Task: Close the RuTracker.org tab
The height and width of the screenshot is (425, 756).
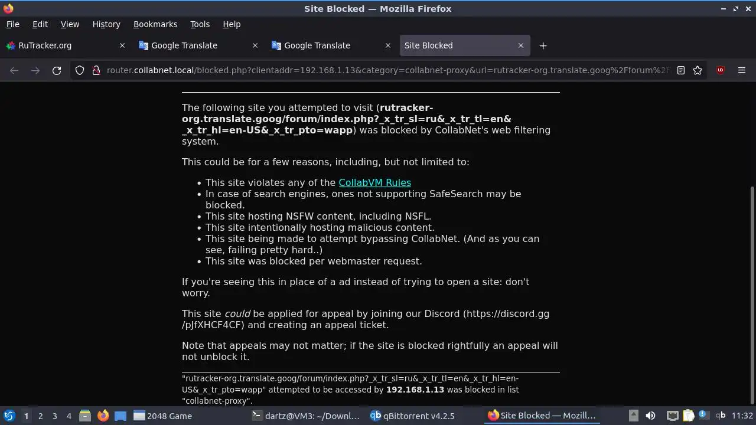Action: (x=122, y=45)
